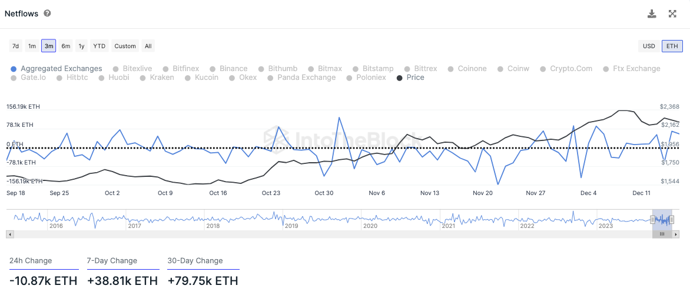Click the download chart icon
The height and width of the screenshot is (302, 690).
[652, 14]
